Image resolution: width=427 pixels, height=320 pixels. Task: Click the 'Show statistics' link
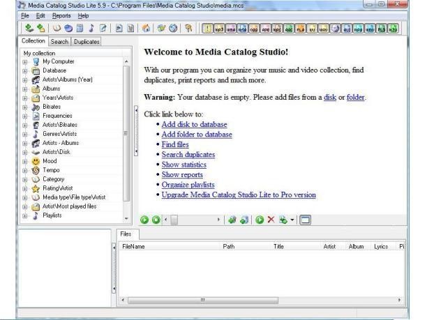[x=184, y=165]
